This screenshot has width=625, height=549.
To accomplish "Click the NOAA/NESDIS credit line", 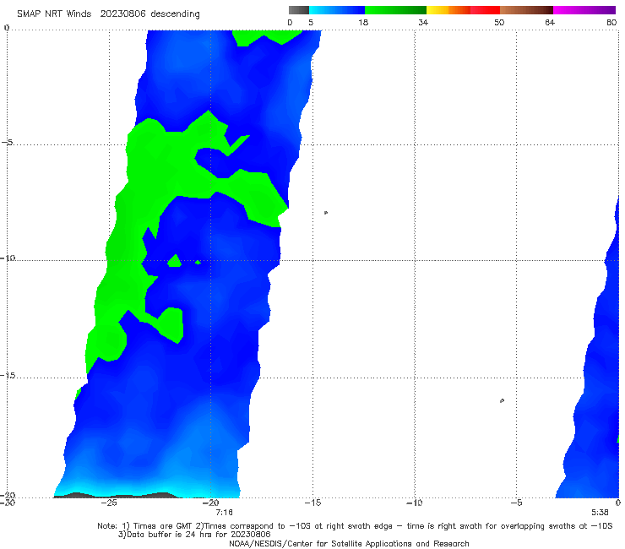I will (x=349, y=543).
